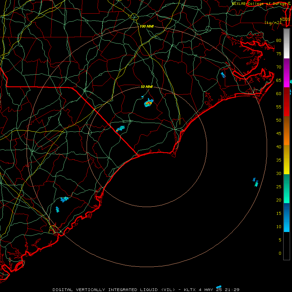
Task: Pick the yellow segment of the color bar
Action: (x=286, y=160)
